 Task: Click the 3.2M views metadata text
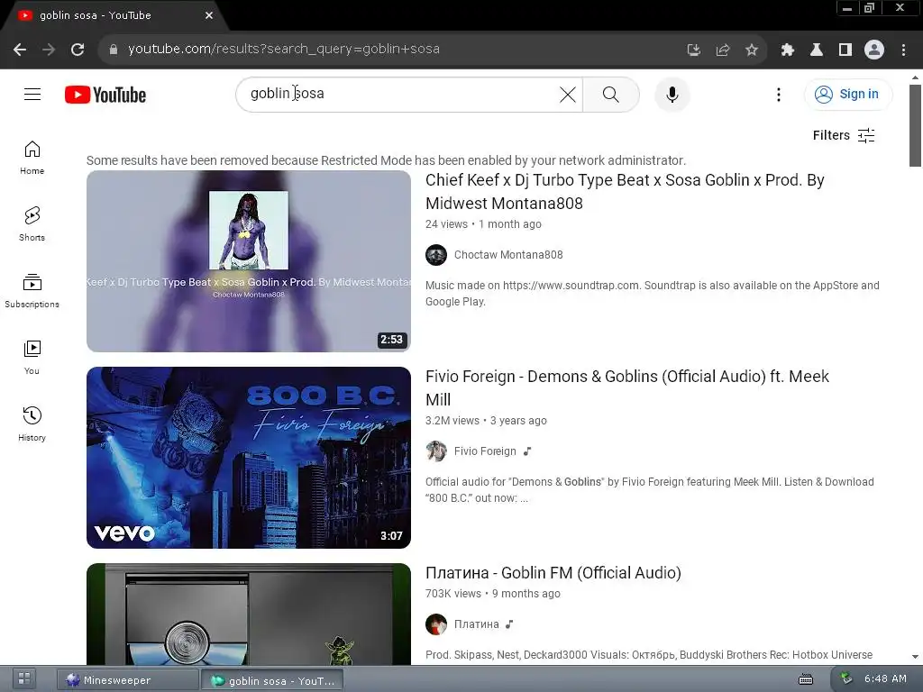452,421
